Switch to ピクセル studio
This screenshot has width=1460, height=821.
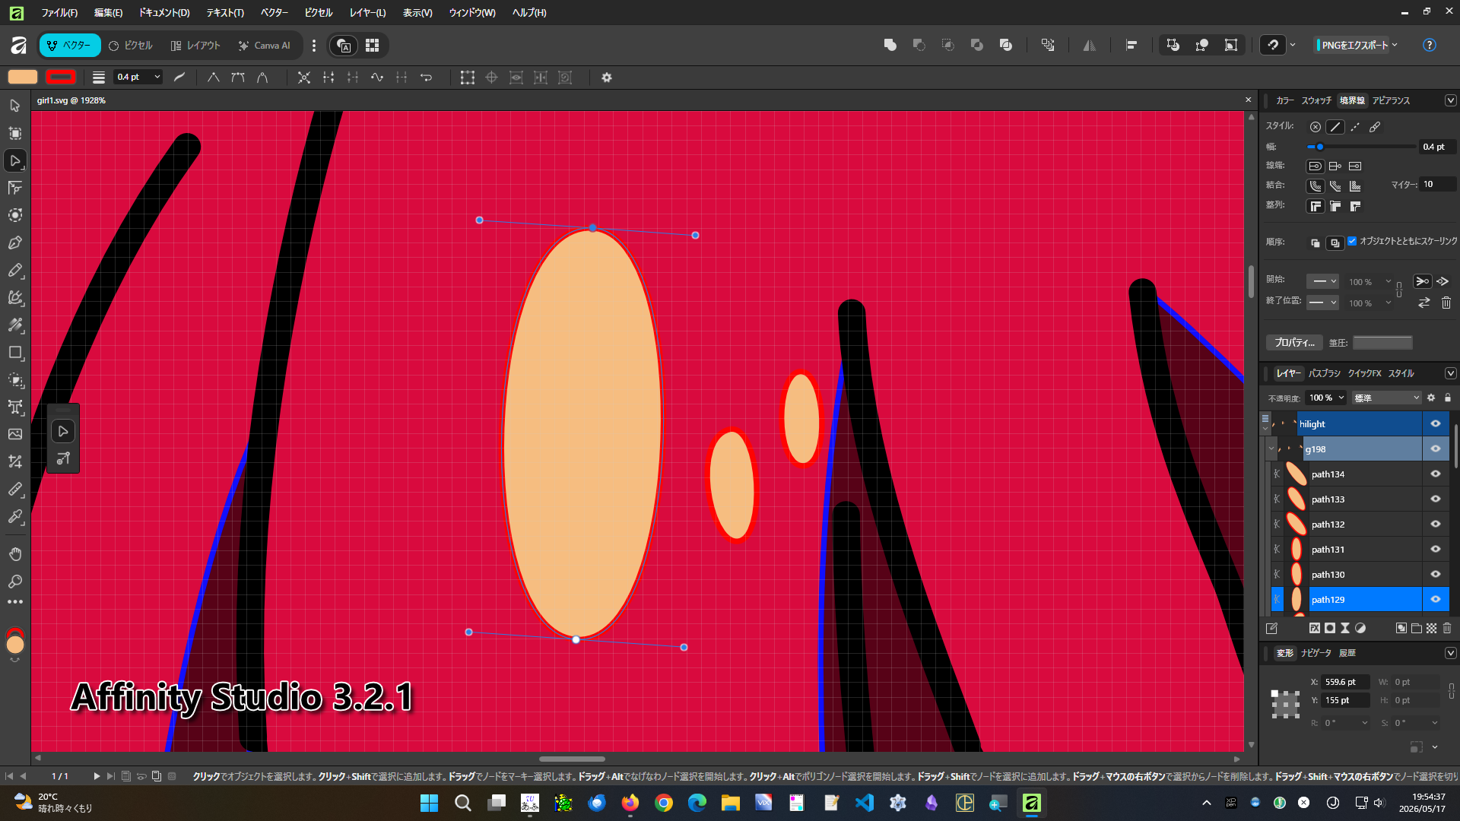click(x=131, y=46)
